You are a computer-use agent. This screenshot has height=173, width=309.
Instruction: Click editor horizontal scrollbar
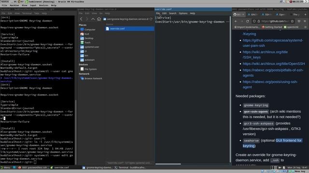168,164
